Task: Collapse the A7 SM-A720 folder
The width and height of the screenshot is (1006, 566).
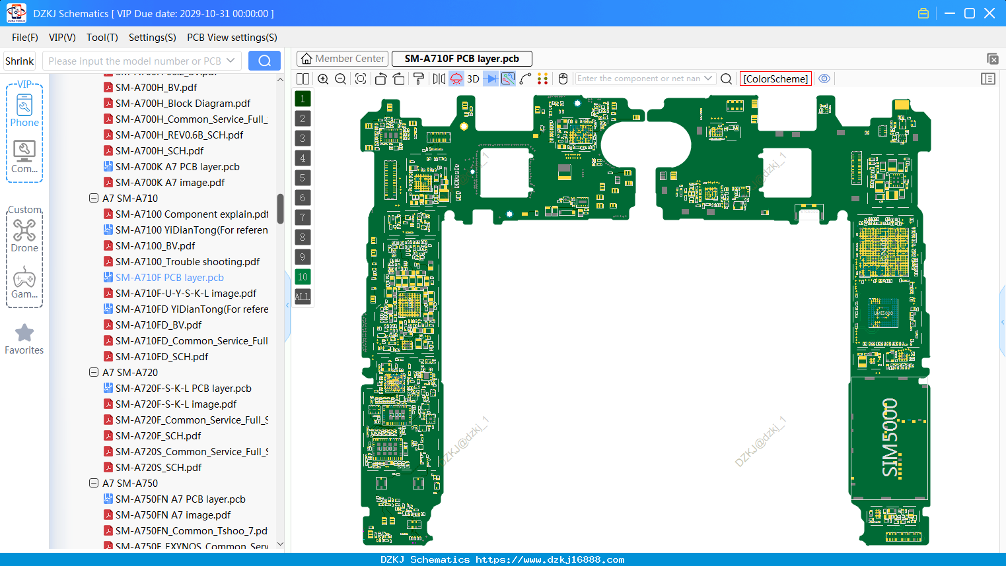Action: 94,372
